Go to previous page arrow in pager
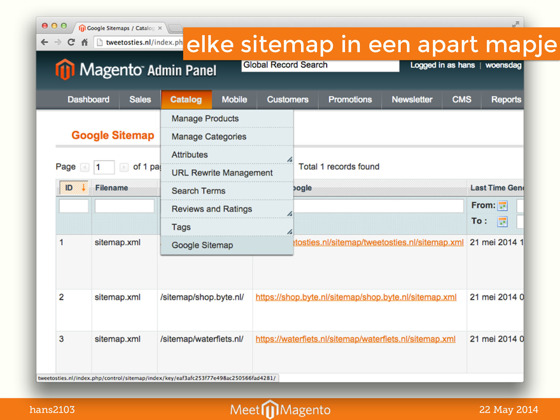The image size is (560, 420). tap(85, 167)
